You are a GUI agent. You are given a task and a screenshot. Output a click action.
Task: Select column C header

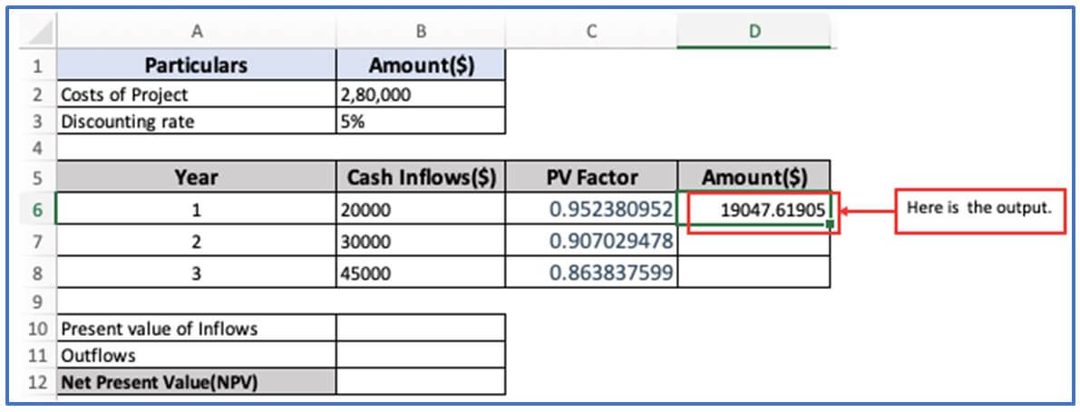[x=591, y=32]
